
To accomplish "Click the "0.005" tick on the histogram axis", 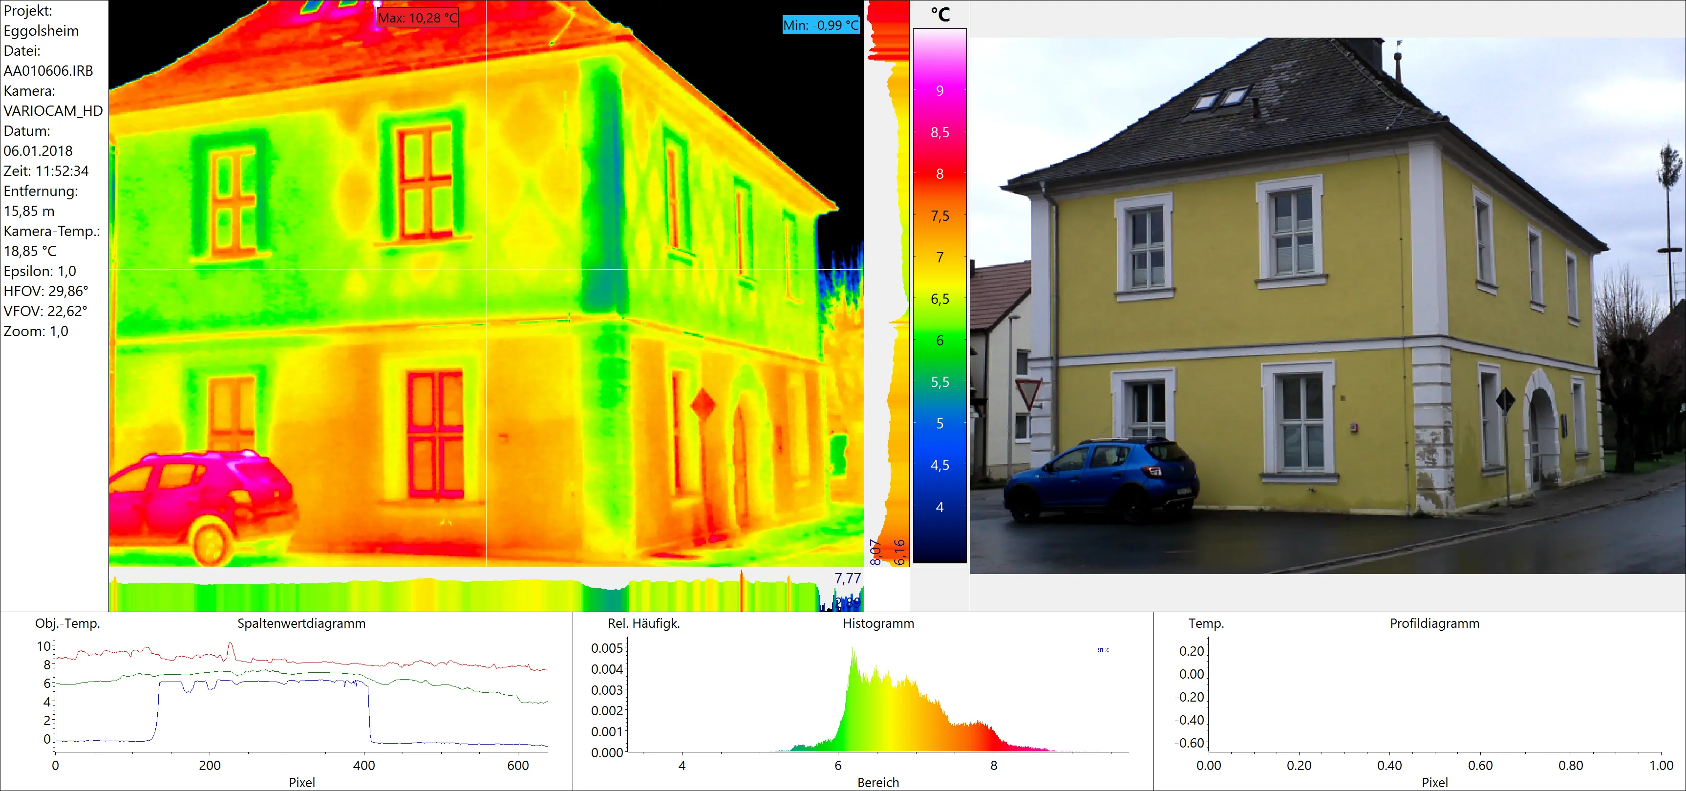I will tap(607, 648).
